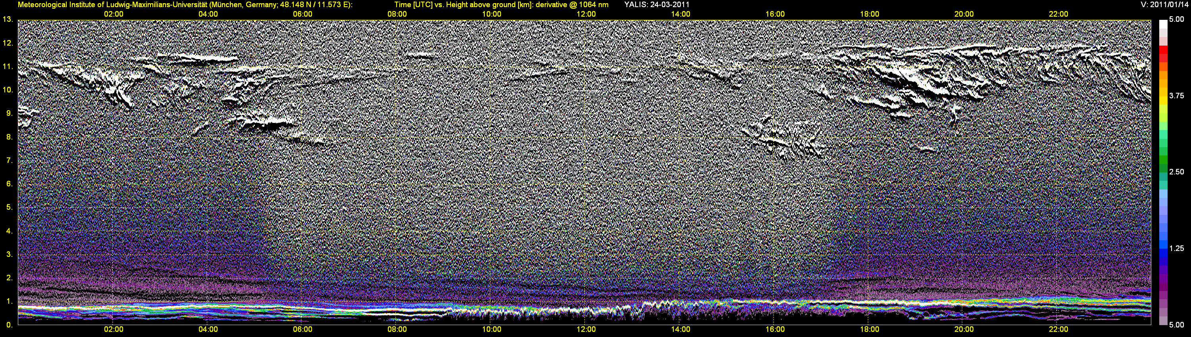
Task: Click the 10:00 label on the bottom time axis
Action: click(x=491, y=329)
